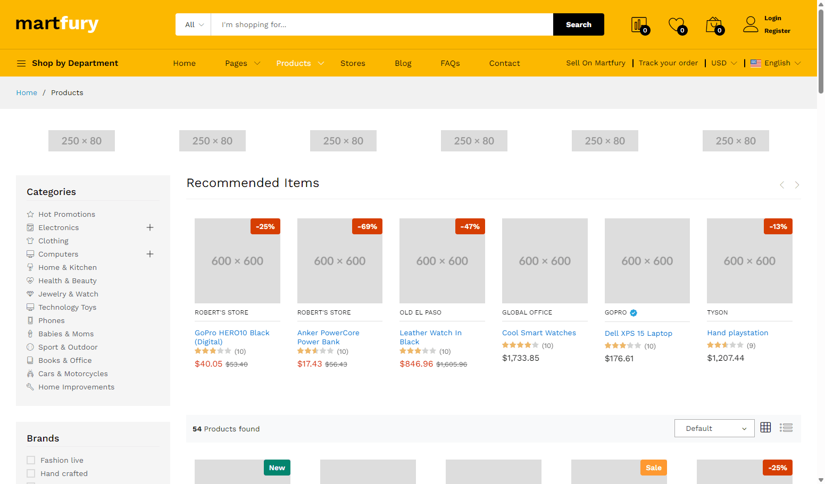Open the Pages menu
This screenshot has height=484, width=825.
click(243, 63)
